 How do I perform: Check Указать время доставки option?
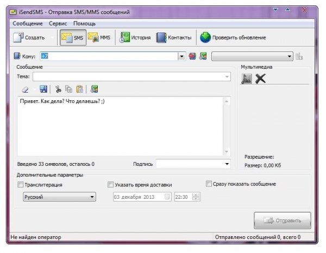[x=110, y=185]
